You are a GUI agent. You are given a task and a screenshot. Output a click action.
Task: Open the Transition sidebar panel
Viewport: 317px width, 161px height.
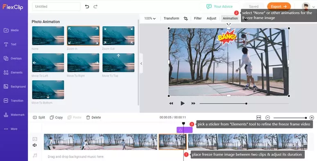[x=14, y=100]
